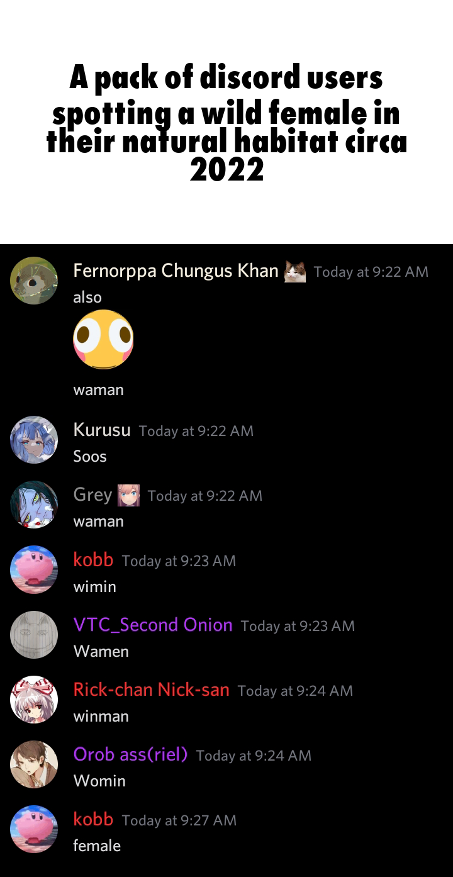Open the Grey username profile
The width and height of the screenshot is (453, 877).
click(x=92, y=495)
